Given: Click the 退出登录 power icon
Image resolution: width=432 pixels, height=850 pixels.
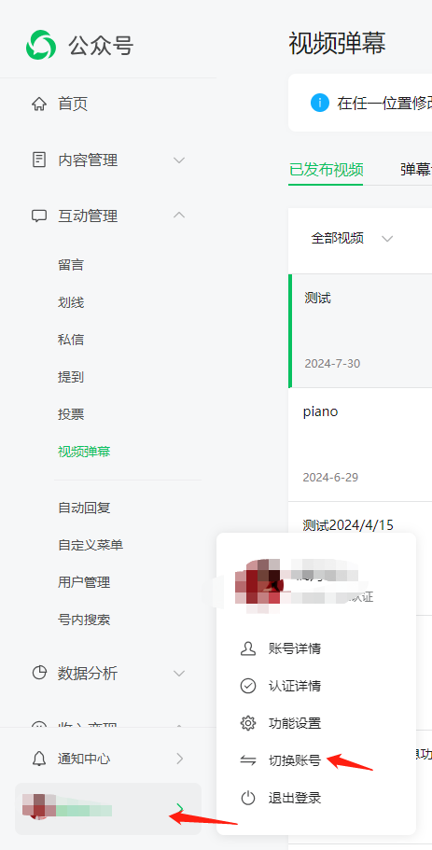Looking at the screenshot, I should click(x=247, y=798).
